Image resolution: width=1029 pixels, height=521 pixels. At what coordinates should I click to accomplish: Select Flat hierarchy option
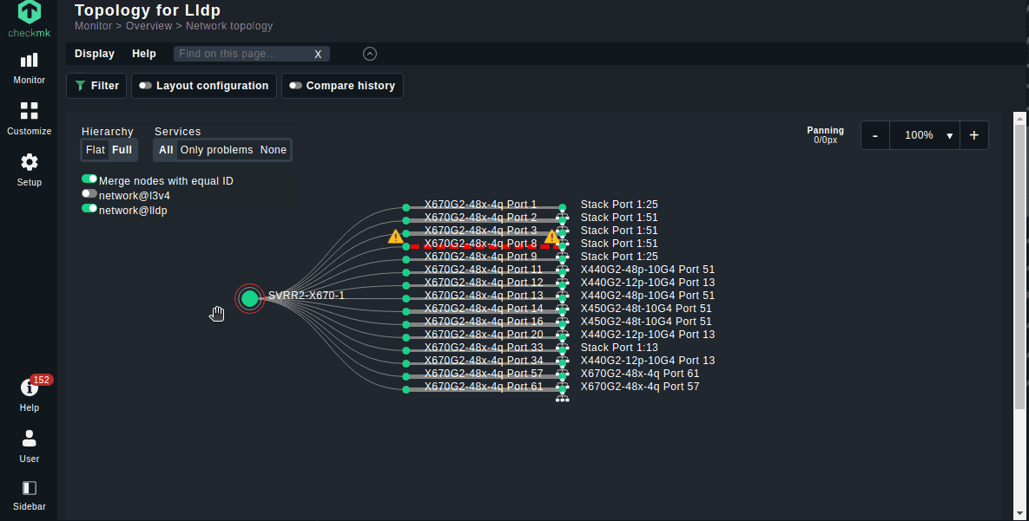click(96, 150)
